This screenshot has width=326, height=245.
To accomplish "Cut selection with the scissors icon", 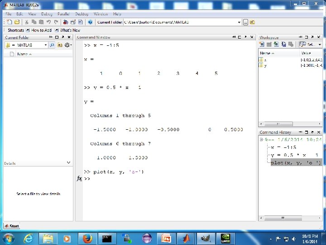I will click(27, 22).
